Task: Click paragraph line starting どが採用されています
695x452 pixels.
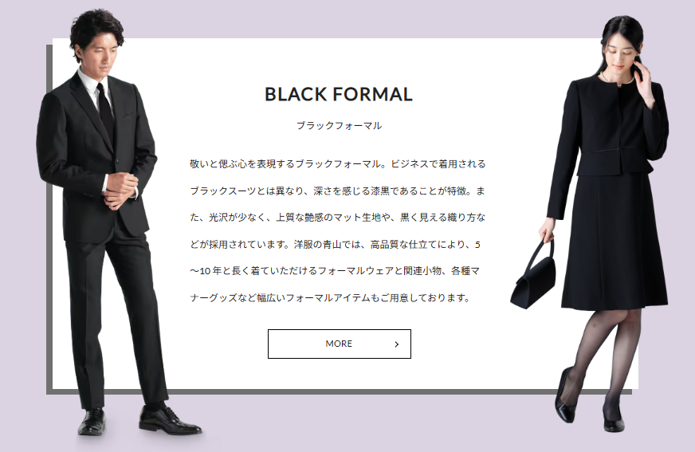Action: [335, 245]
